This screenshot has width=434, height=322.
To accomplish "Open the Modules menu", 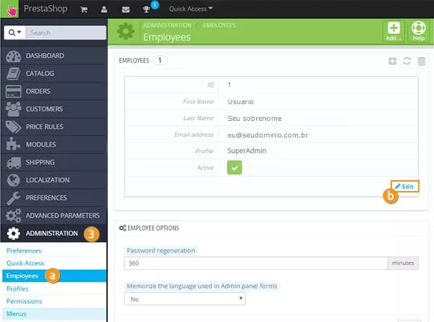I will (54, 144).
